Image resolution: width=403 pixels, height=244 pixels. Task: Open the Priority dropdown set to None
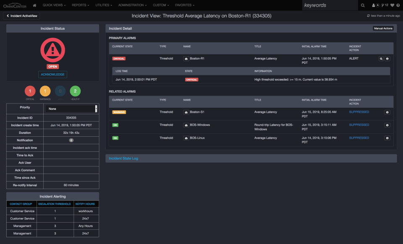coord(71,109)
